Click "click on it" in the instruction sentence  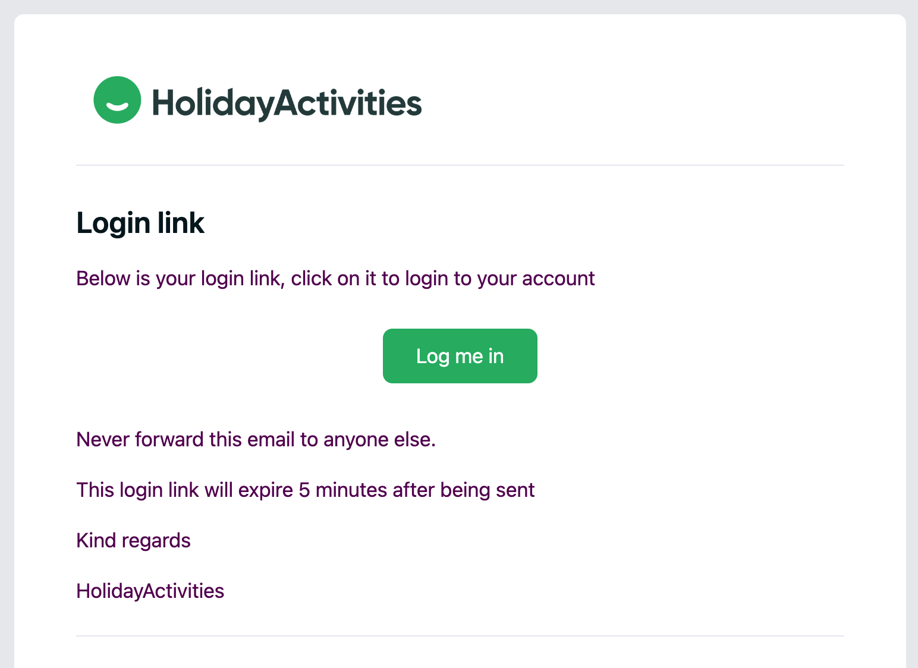pyautogui.click(x=334, y=278)
